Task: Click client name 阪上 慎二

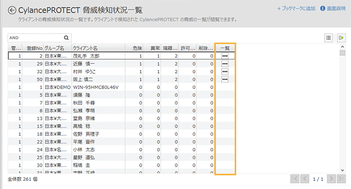Action: click(83, 80)
